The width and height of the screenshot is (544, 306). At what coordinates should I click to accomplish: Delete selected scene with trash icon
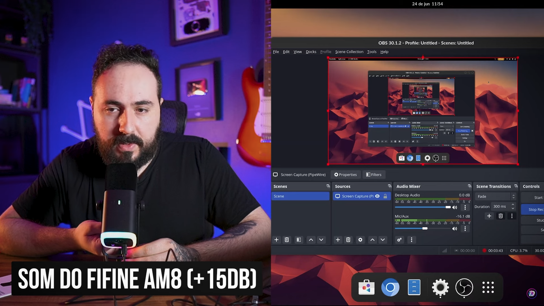click(287, 240)
